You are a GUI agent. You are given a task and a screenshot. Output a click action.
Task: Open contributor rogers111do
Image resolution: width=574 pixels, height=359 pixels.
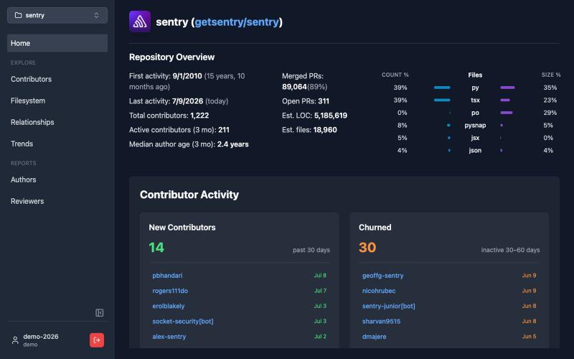click(x=170, y=291)
